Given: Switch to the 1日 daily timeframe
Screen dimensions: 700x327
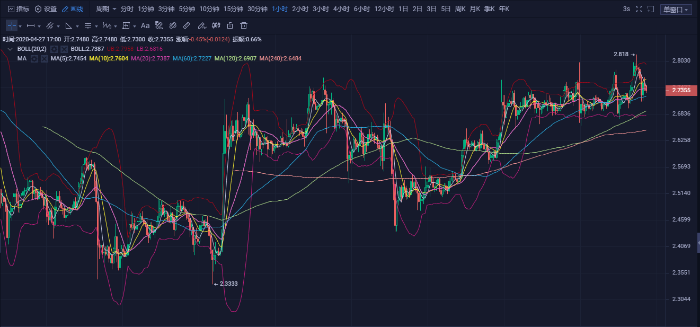Looking at the screenshot, I should (x=403, y=9).
